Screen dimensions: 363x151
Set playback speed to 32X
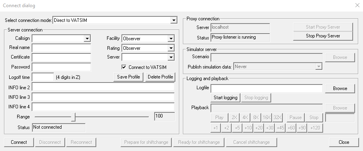[278, 118]
